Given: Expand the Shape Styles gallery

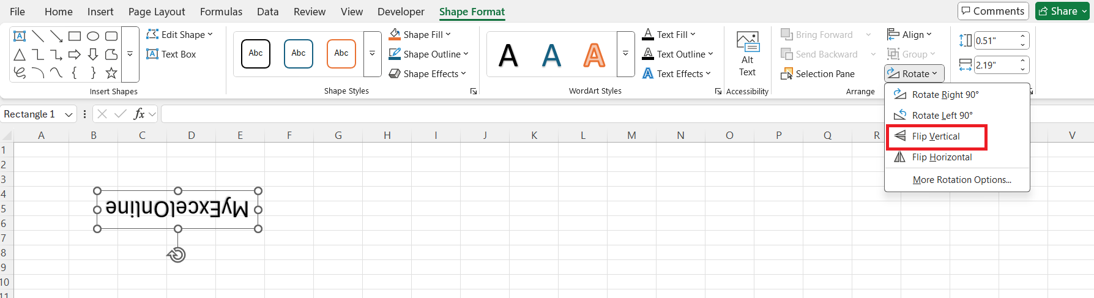Looking at the screenshot, I should click(x=372, y=54).
